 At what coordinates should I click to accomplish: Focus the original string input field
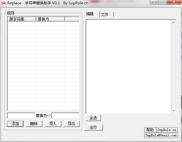[21, 116]
